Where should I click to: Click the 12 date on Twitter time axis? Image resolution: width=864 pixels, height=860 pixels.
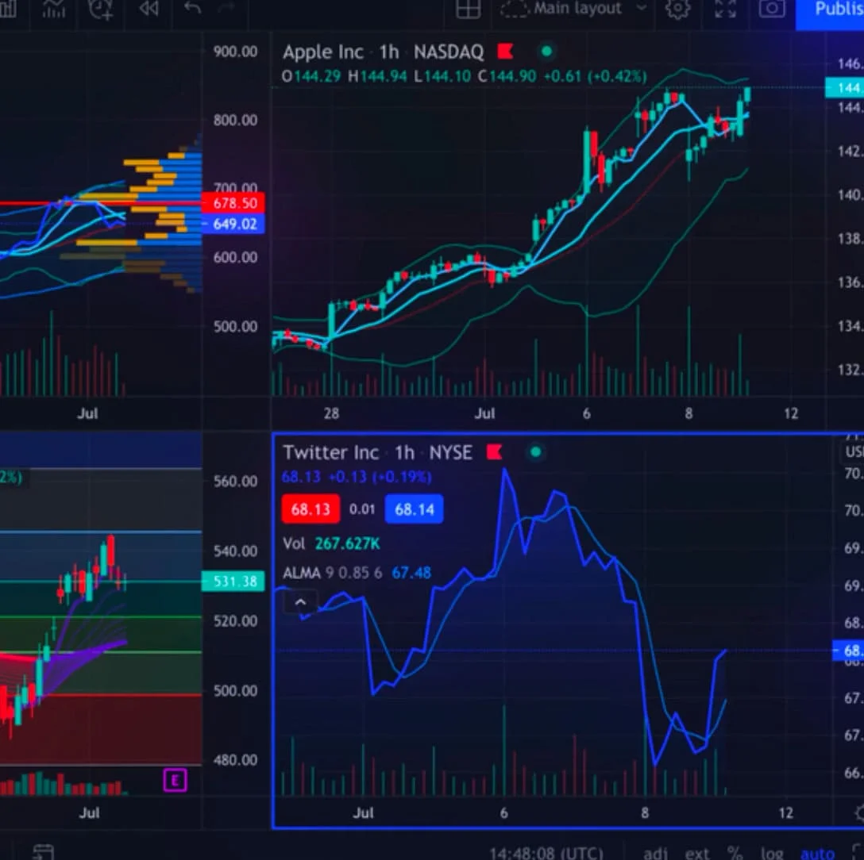point(785,812)
